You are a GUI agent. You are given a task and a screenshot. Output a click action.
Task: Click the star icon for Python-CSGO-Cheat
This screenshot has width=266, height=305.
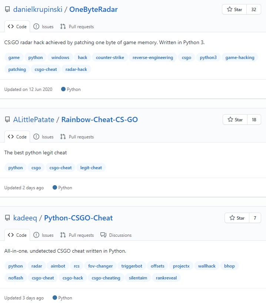[x=232, y=218]
